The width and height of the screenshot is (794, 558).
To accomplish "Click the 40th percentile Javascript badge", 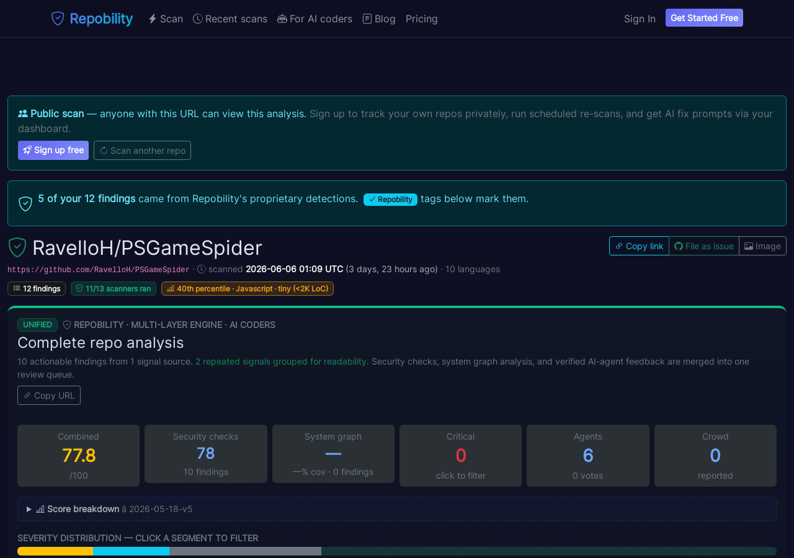I will (x=248, y=288).
